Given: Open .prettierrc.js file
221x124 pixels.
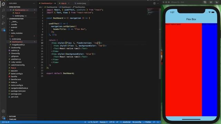Looking at the screenshot, I should click(16, 59).
